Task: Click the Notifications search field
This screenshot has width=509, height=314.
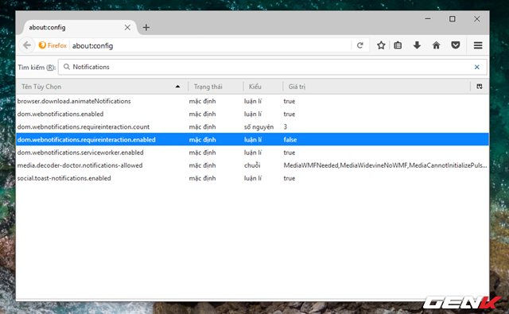Action: click(x=272, y=67)
